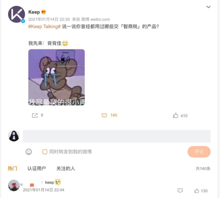This screenshot has width=220, height=198.
Task: Click your own profile avatar beside input
Action: click(x=14, y=136)
